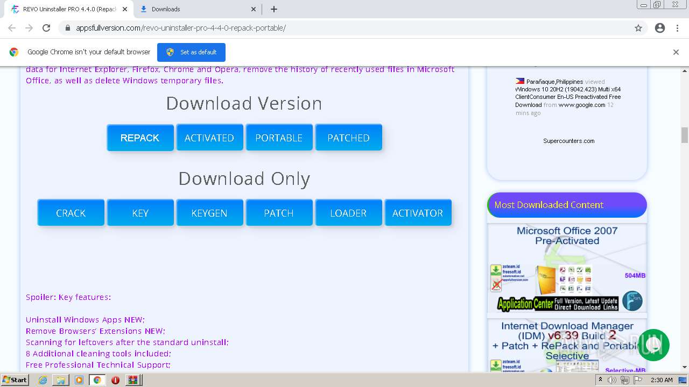Click the LOADER download button
689x387 pixels.
pos(348,213)
